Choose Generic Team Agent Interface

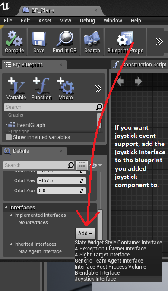pyautogui.click(x=118, y=261)
